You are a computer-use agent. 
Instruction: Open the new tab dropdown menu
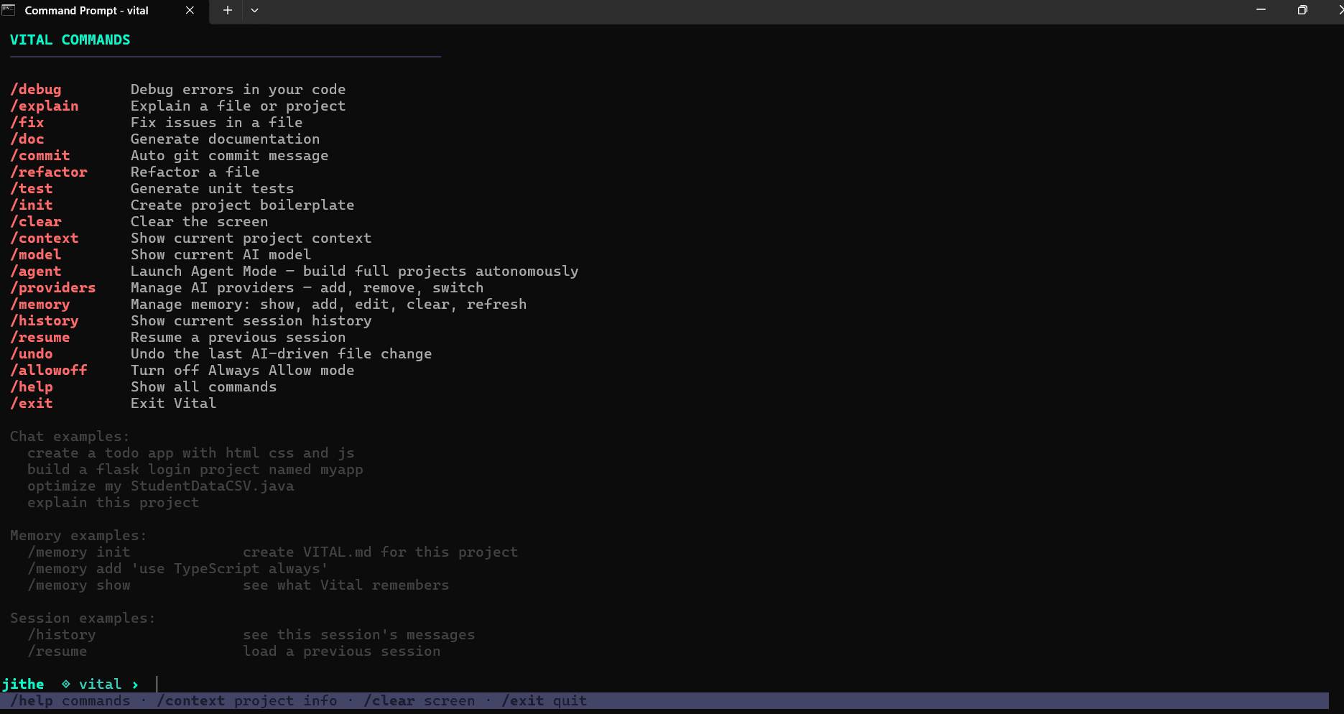pos(254,11)
